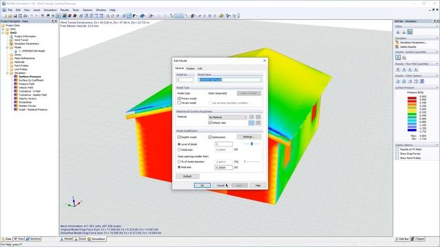Screen dimensions: 440x247
Task: Click first icon in Editor section
Action: [398, 32]
